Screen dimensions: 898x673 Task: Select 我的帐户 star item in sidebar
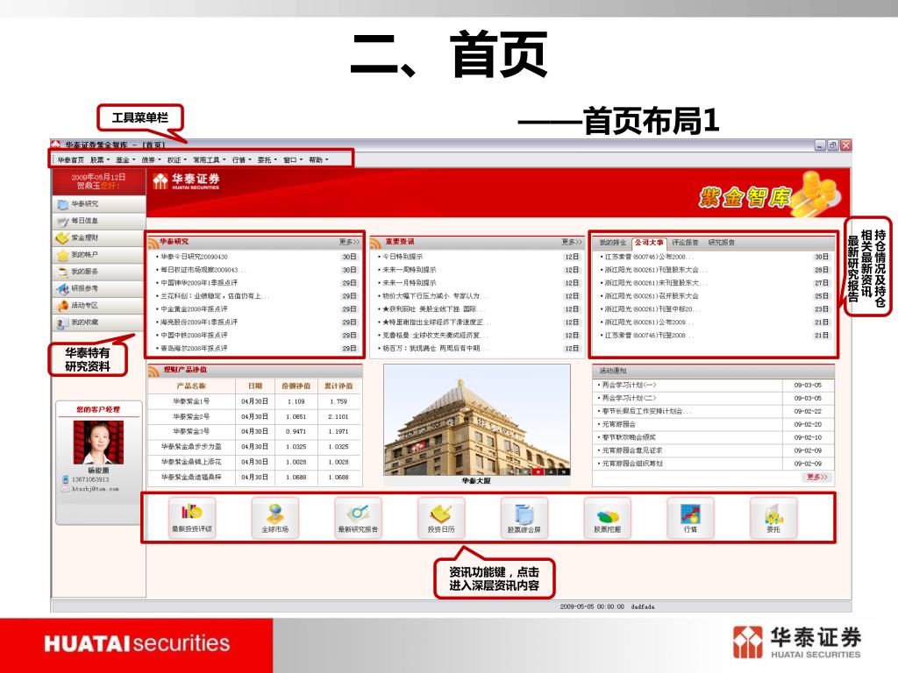[x=98, y=255]
